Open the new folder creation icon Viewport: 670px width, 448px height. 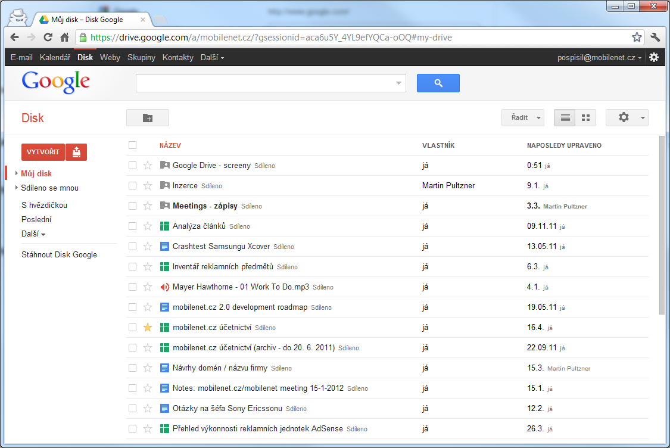click(147, 117)
